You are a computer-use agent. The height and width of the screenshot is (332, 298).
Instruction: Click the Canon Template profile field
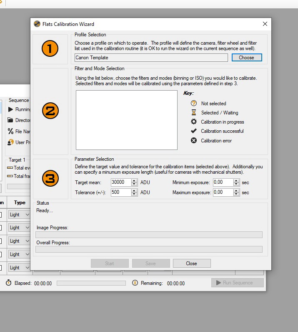(x=151, y=58)
